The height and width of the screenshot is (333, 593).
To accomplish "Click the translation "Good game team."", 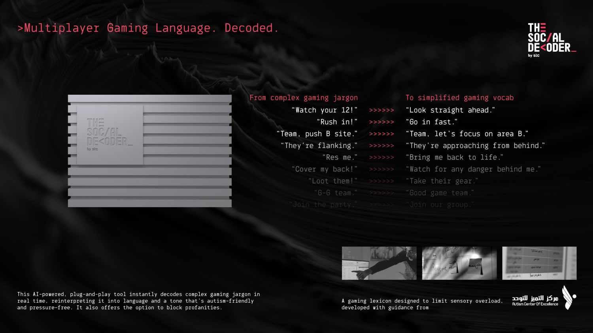I will coord(440,193).
